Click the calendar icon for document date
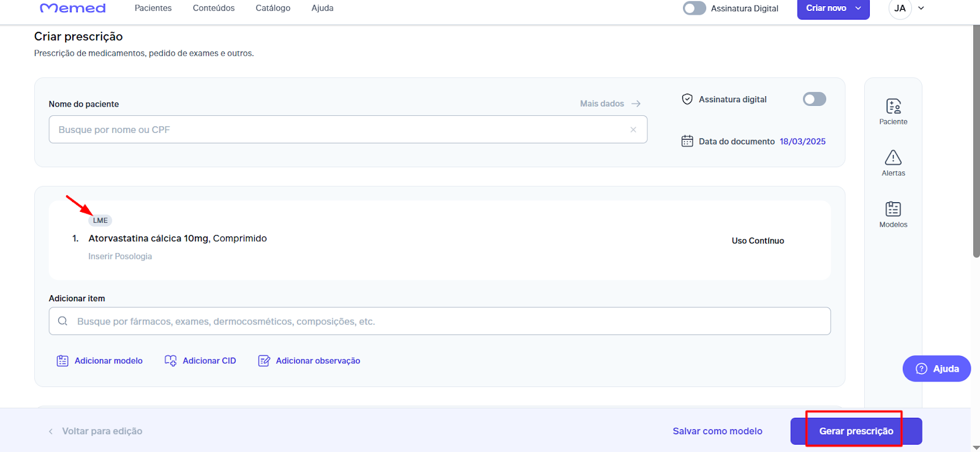Screen dimensions: 980x452 pyautogui.click(x=687, y=141)
